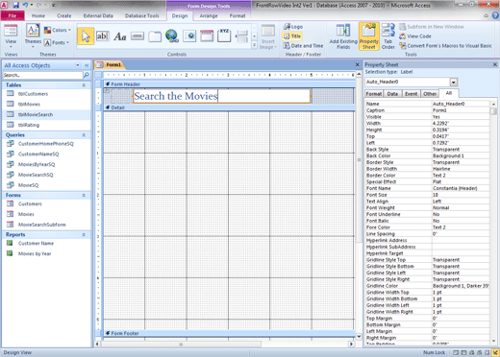
Task: Click the Title button in Header/Footer
Action: point(292,36)
